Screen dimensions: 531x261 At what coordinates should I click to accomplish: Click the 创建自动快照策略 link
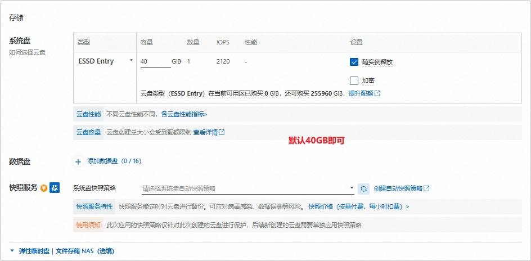point(398,188)
